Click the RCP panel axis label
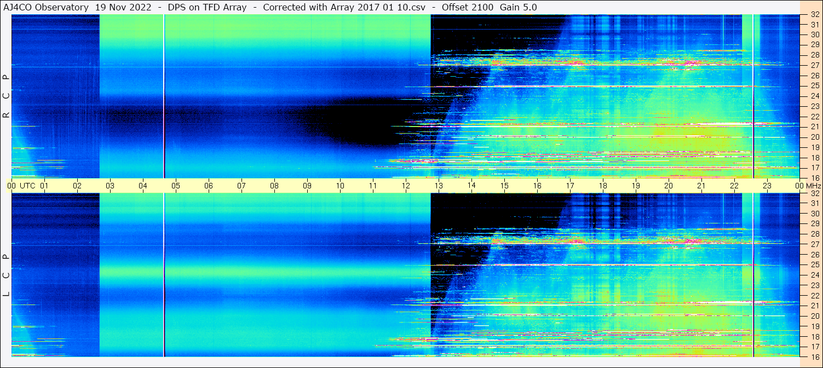Screen dimensions: 823x368 click(x=7, y=96)
